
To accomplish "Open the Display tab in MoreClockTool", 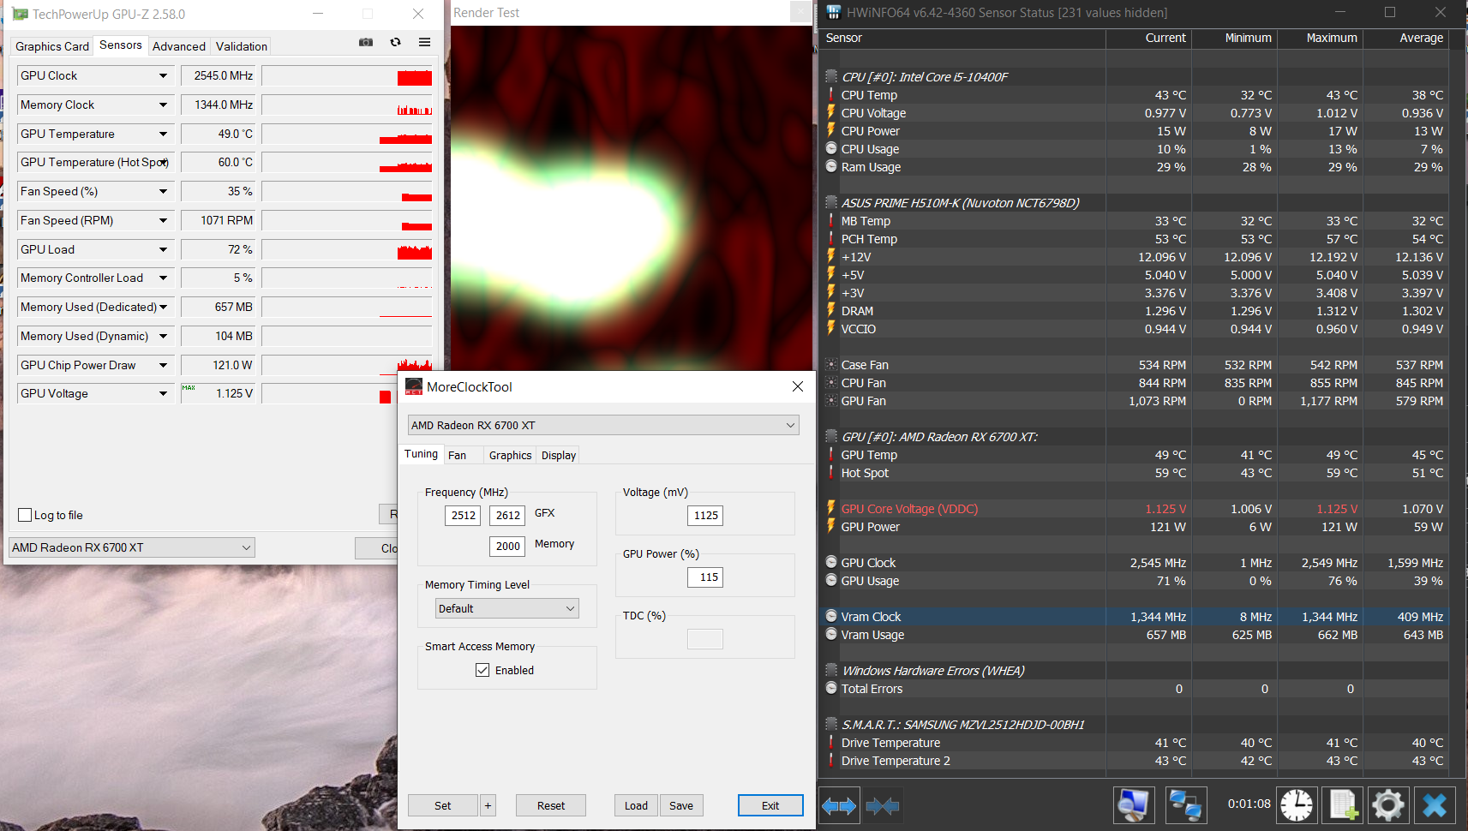I will (x=559, y=455).
